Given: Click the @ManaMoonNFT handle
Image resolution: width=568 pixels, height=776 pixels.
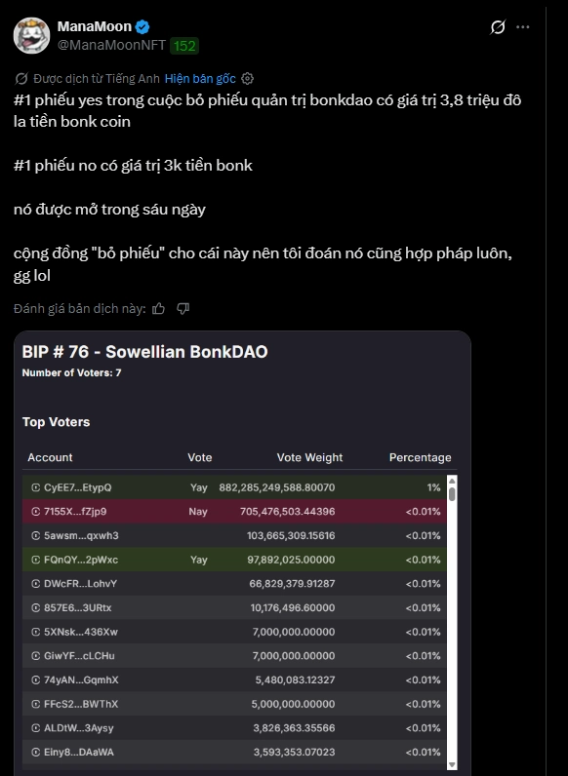Looking at the screenshot, I should click(x=111, y=45).
